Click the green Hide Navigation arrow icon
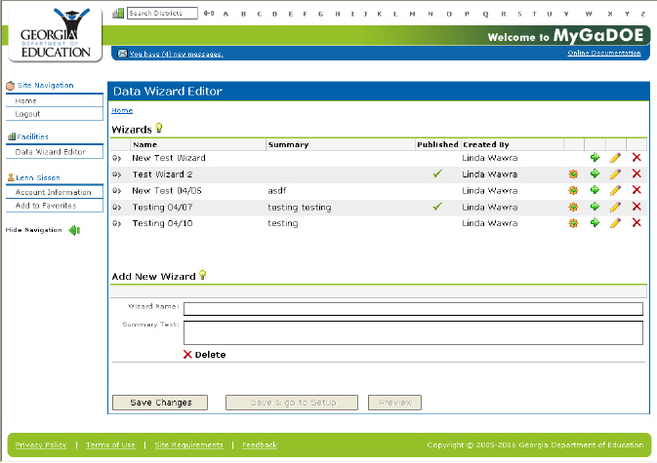 pyautogui.click(x=74, y=230)
